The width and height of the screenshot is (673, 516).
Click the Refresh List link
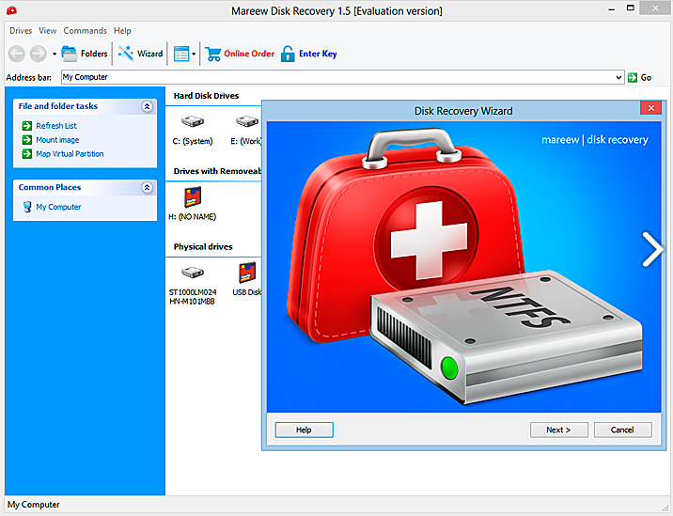pos(56,126)
